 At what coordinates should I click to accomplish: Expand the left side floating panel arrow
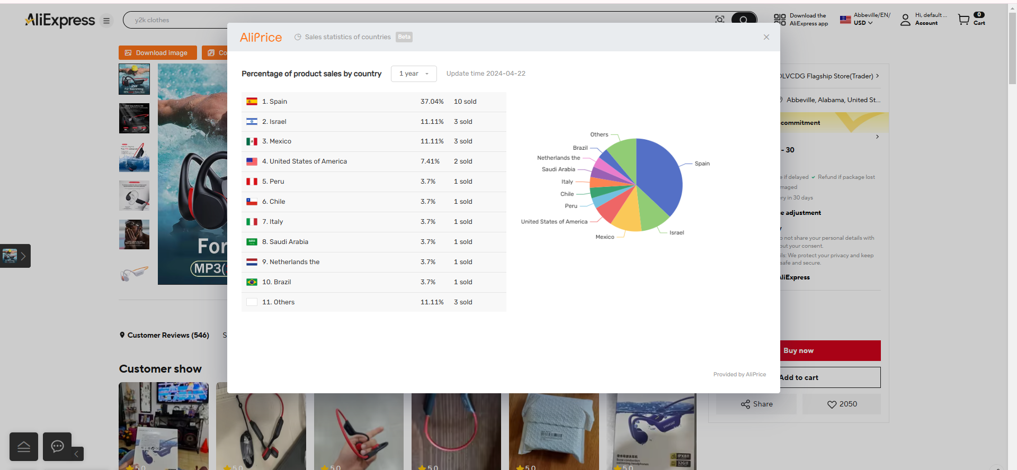pos(23,256)
